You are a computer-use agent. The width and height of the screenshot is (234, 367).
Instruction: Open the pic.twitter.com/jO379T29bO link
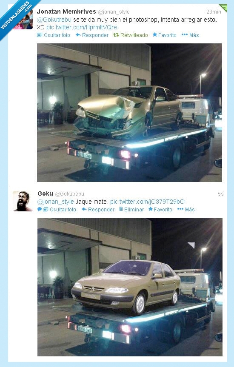[x=147, y=202]
